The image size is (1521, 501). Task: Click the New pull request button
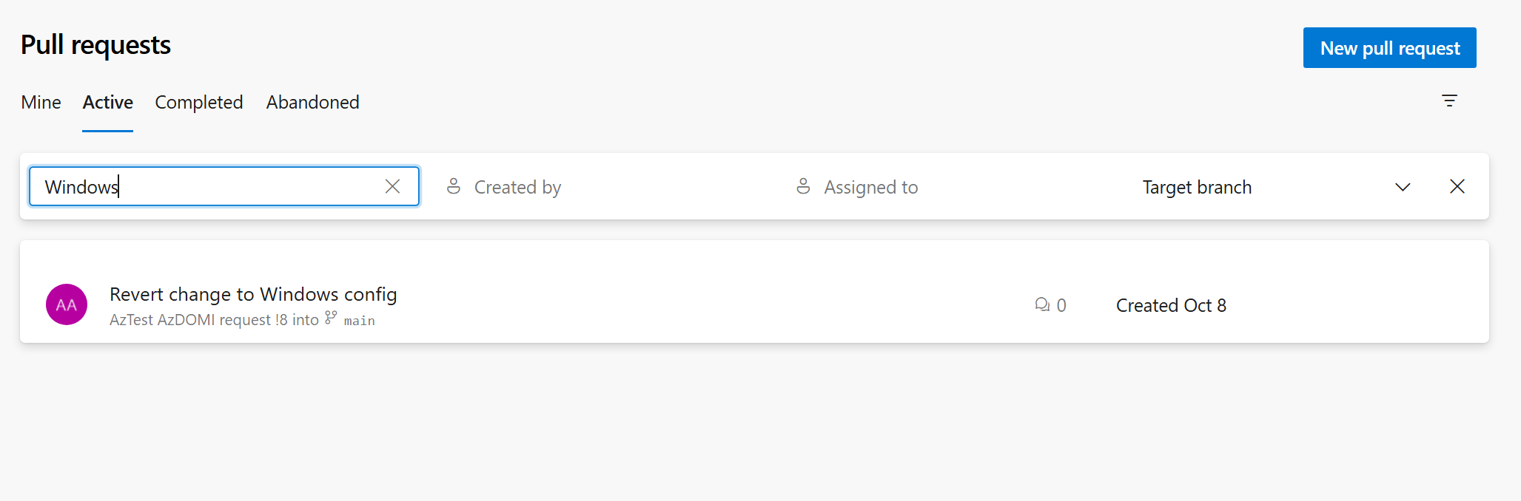pyautogui.click(x=1389, y=47)
